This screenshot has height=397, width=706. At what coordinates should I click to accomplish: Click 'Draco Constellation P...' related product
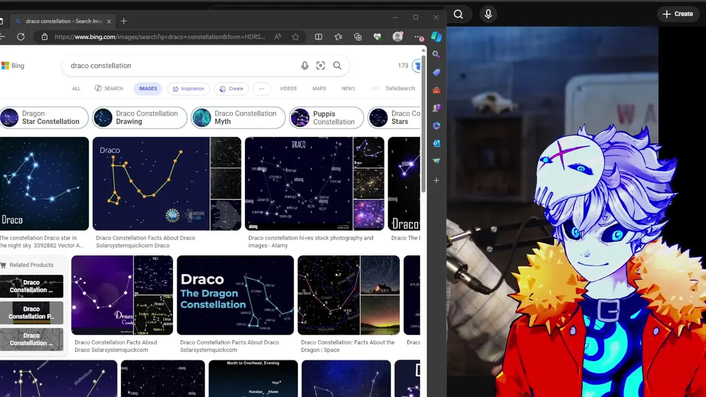[x=31, y=313]
